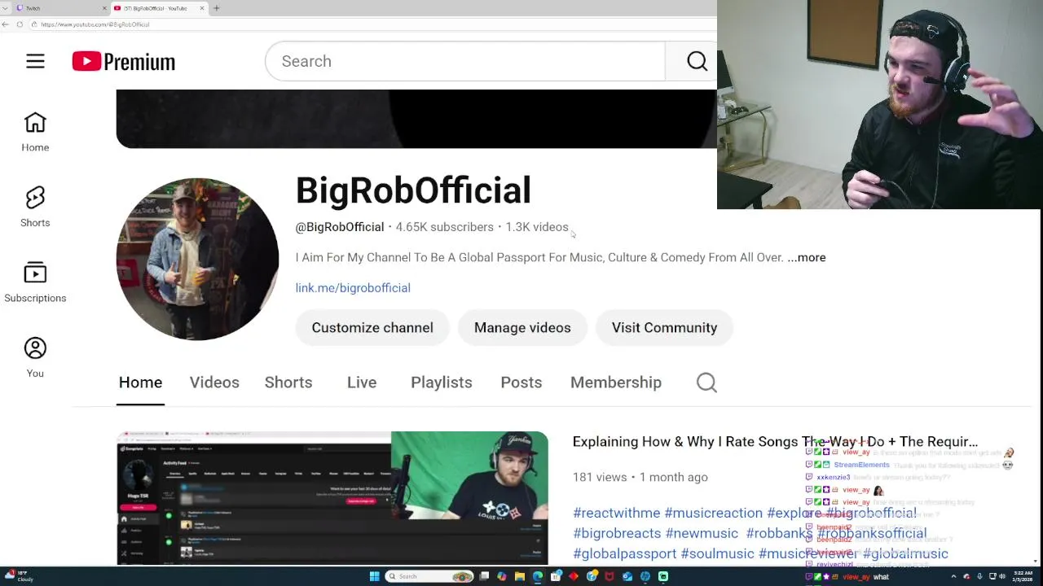Open Task View on the taskbar
This screenshot has width=1043, height=586.
484,576
